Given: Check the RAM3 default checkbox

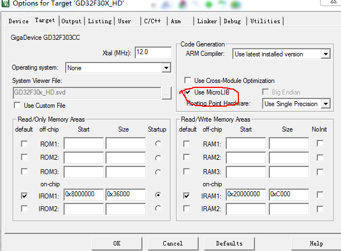Looking at the screenshot, I should [x=187, y=171].
